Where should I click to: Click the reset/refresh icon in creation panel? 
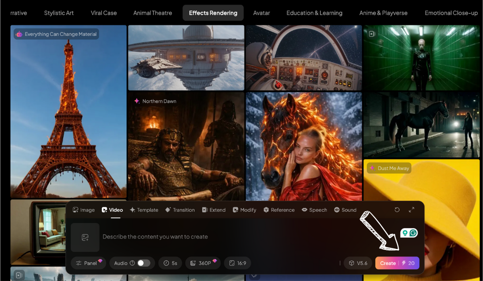[x=397, y=210]
